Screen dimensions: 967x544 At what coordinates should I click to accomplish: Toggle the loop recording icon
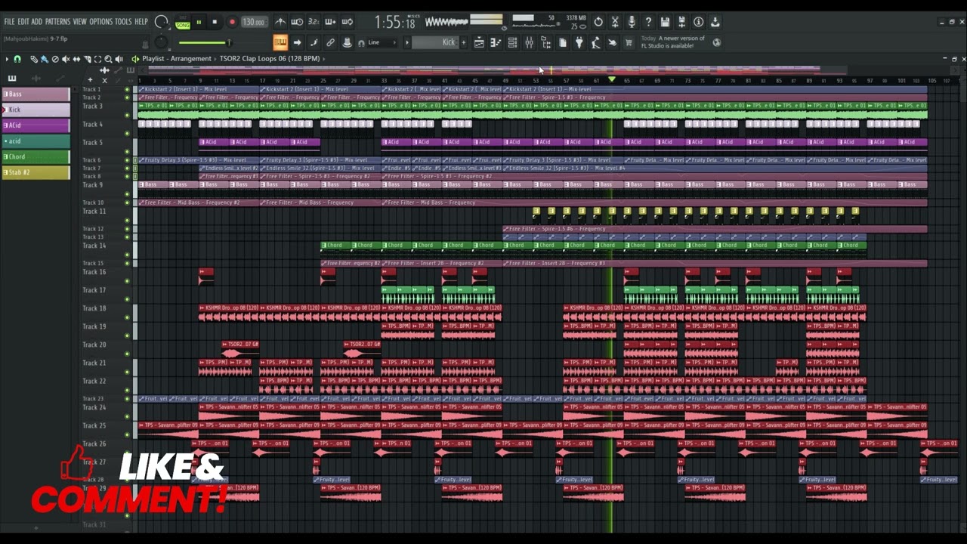point(348,22)
